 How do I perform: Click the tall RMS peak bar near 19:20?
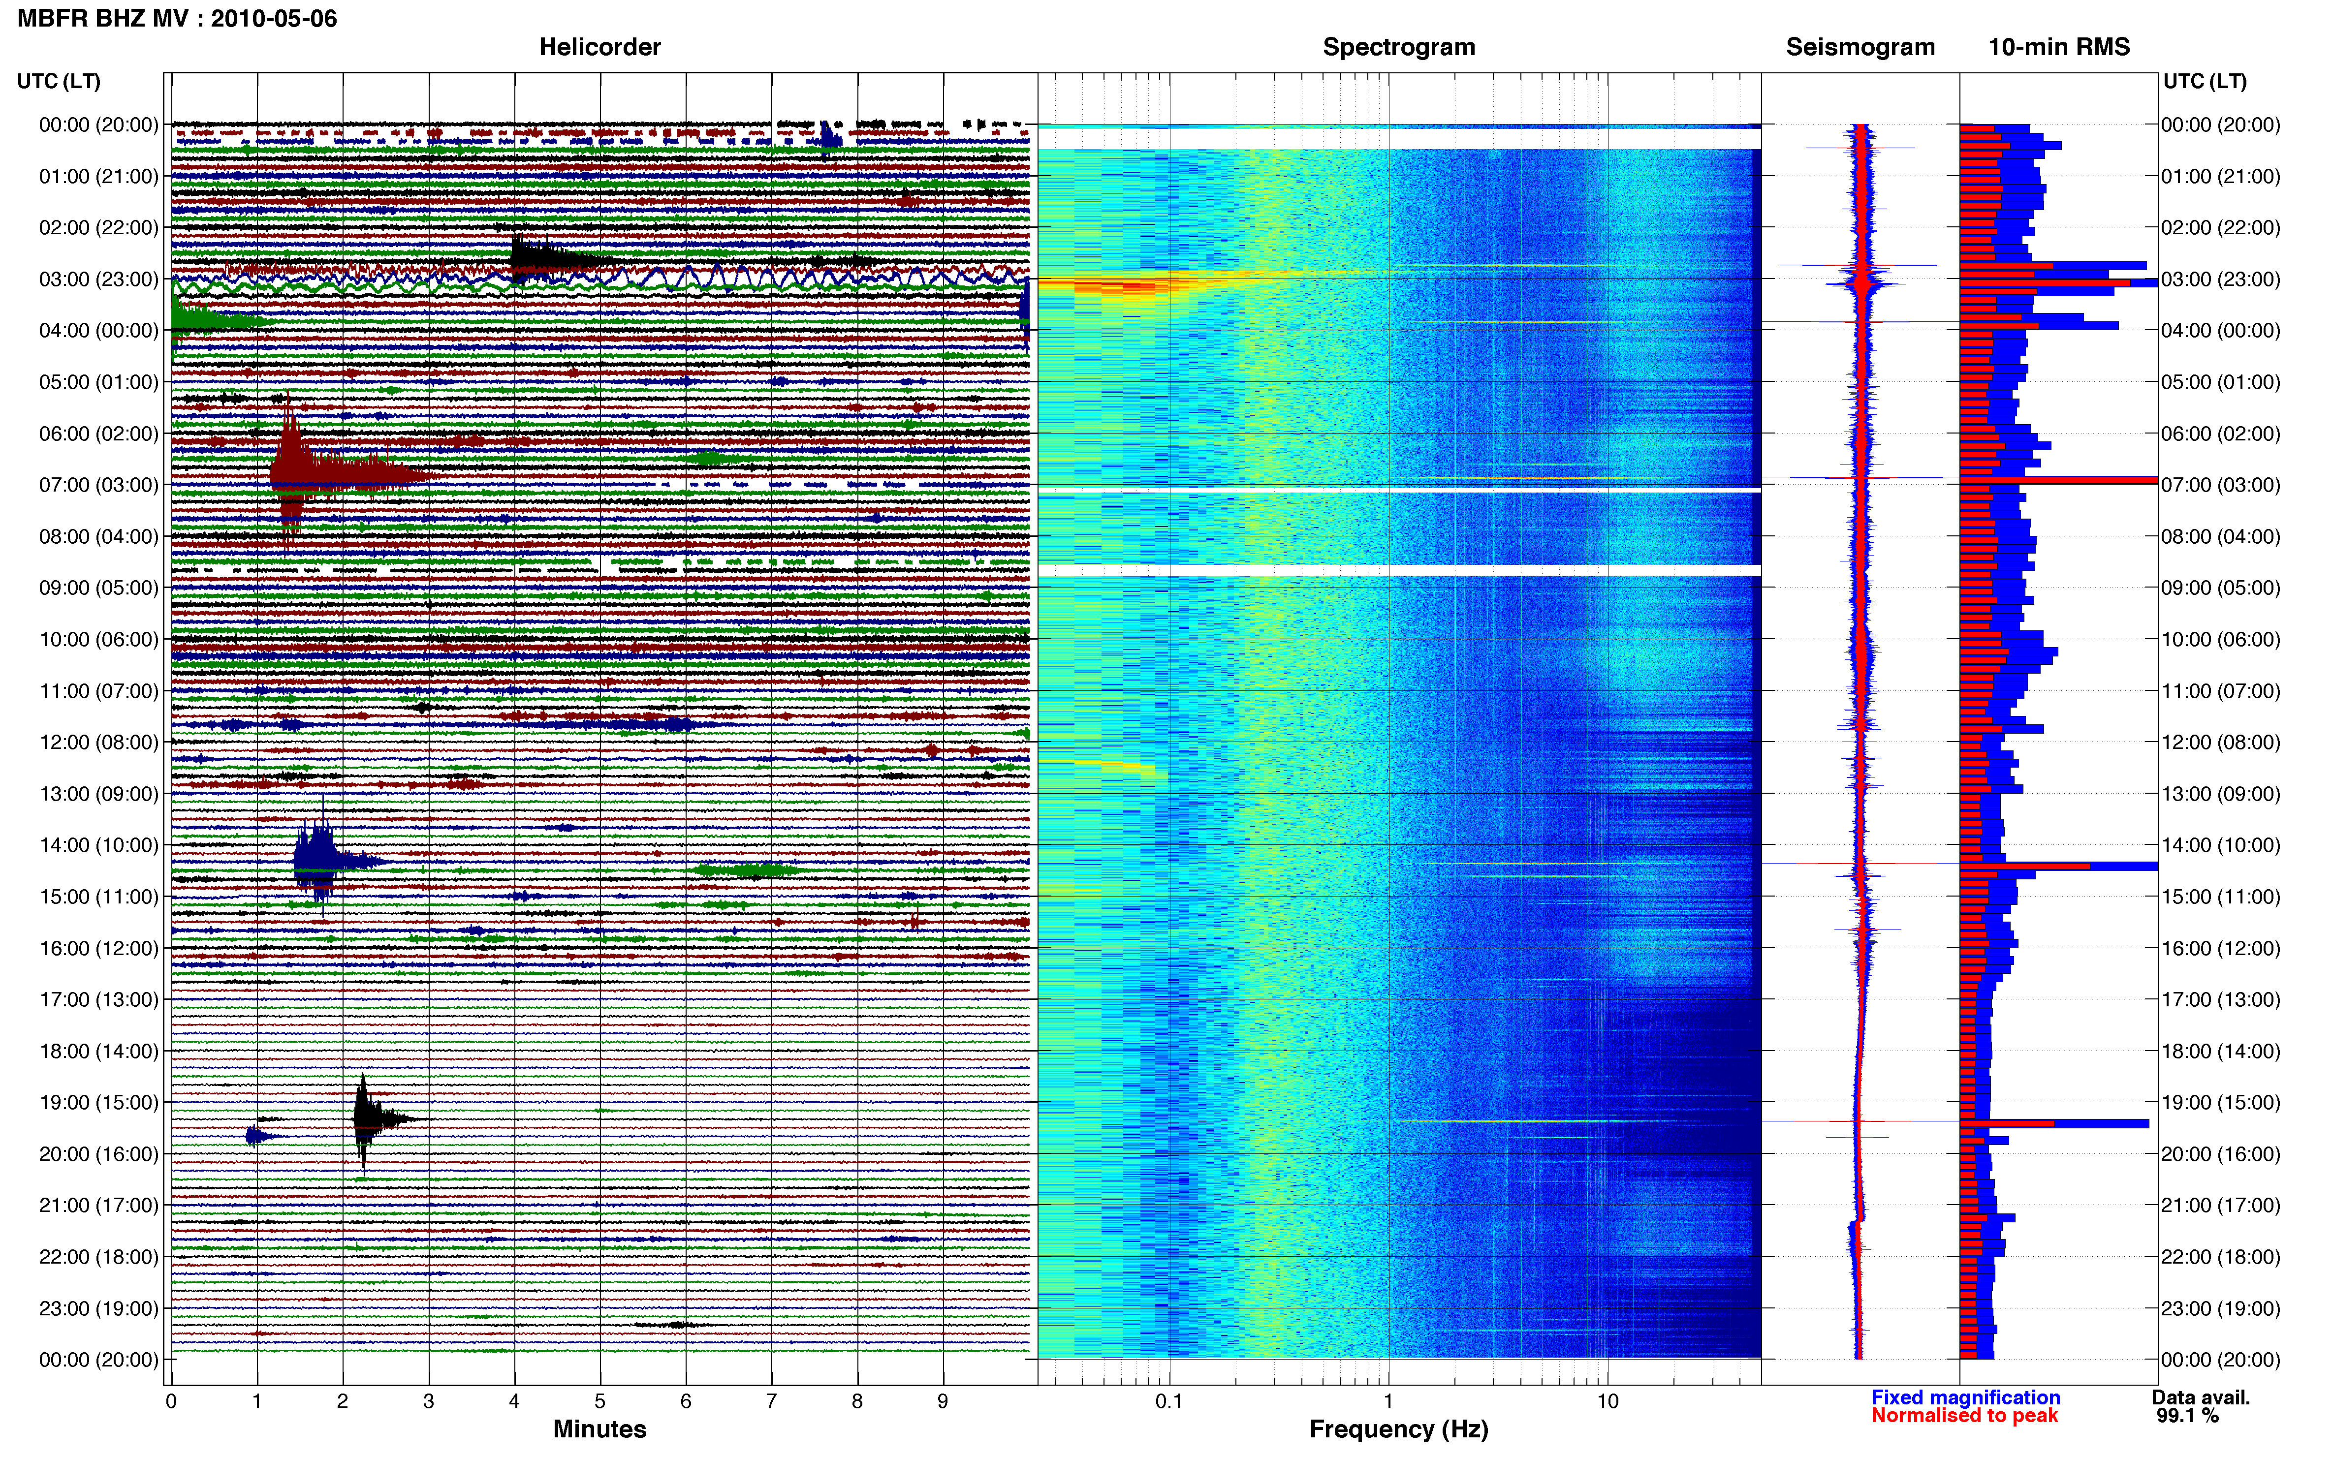(2054, 1123)
